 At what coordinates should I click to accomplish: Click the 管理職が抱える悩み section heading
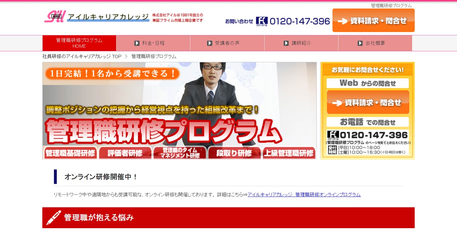coord(99,218)
